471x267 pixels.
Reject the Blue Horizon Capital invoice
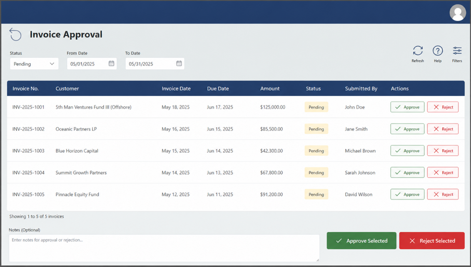click(x=443, y=151)
